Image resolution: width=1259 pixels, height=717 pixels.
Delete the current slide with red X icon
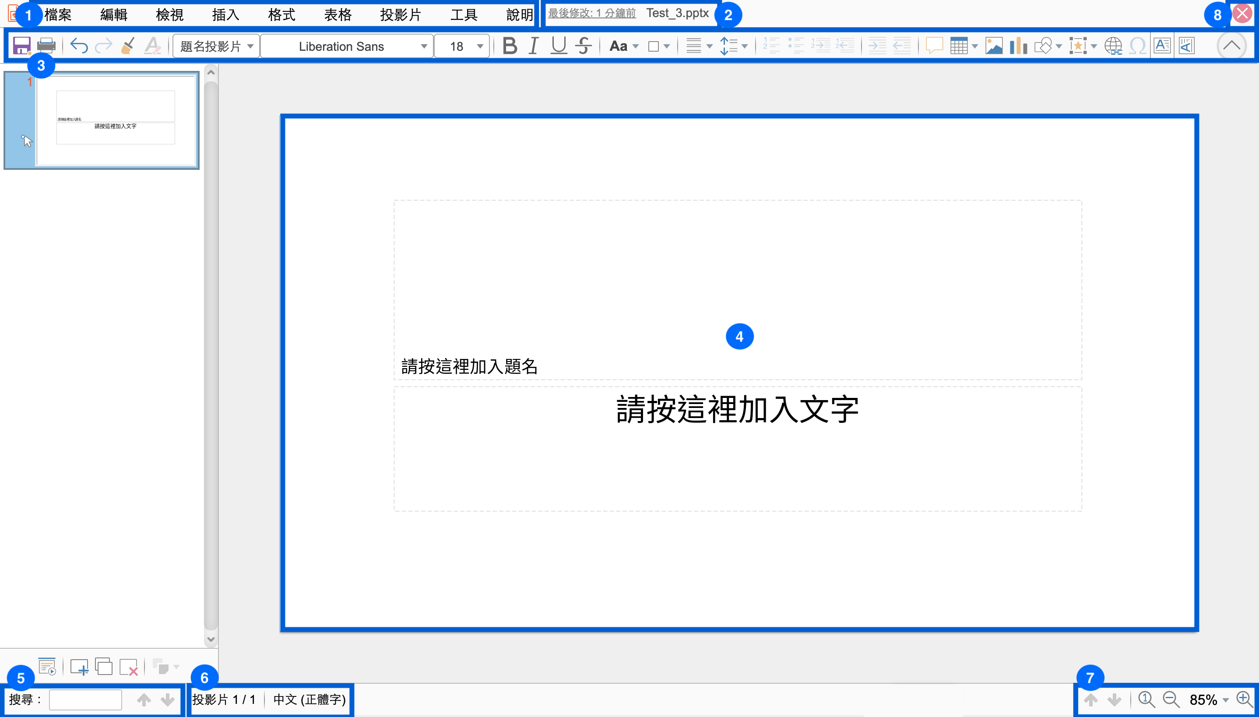pos(129,667)
